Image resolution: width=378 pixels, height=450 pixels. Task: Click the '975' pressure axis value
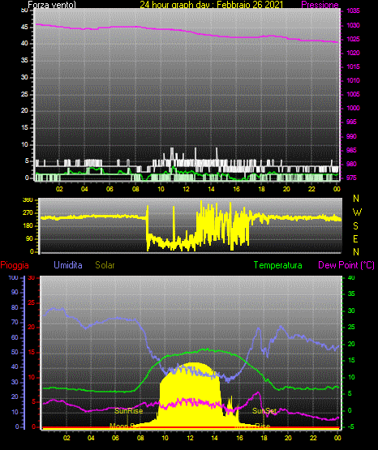(x=351, y=178)
